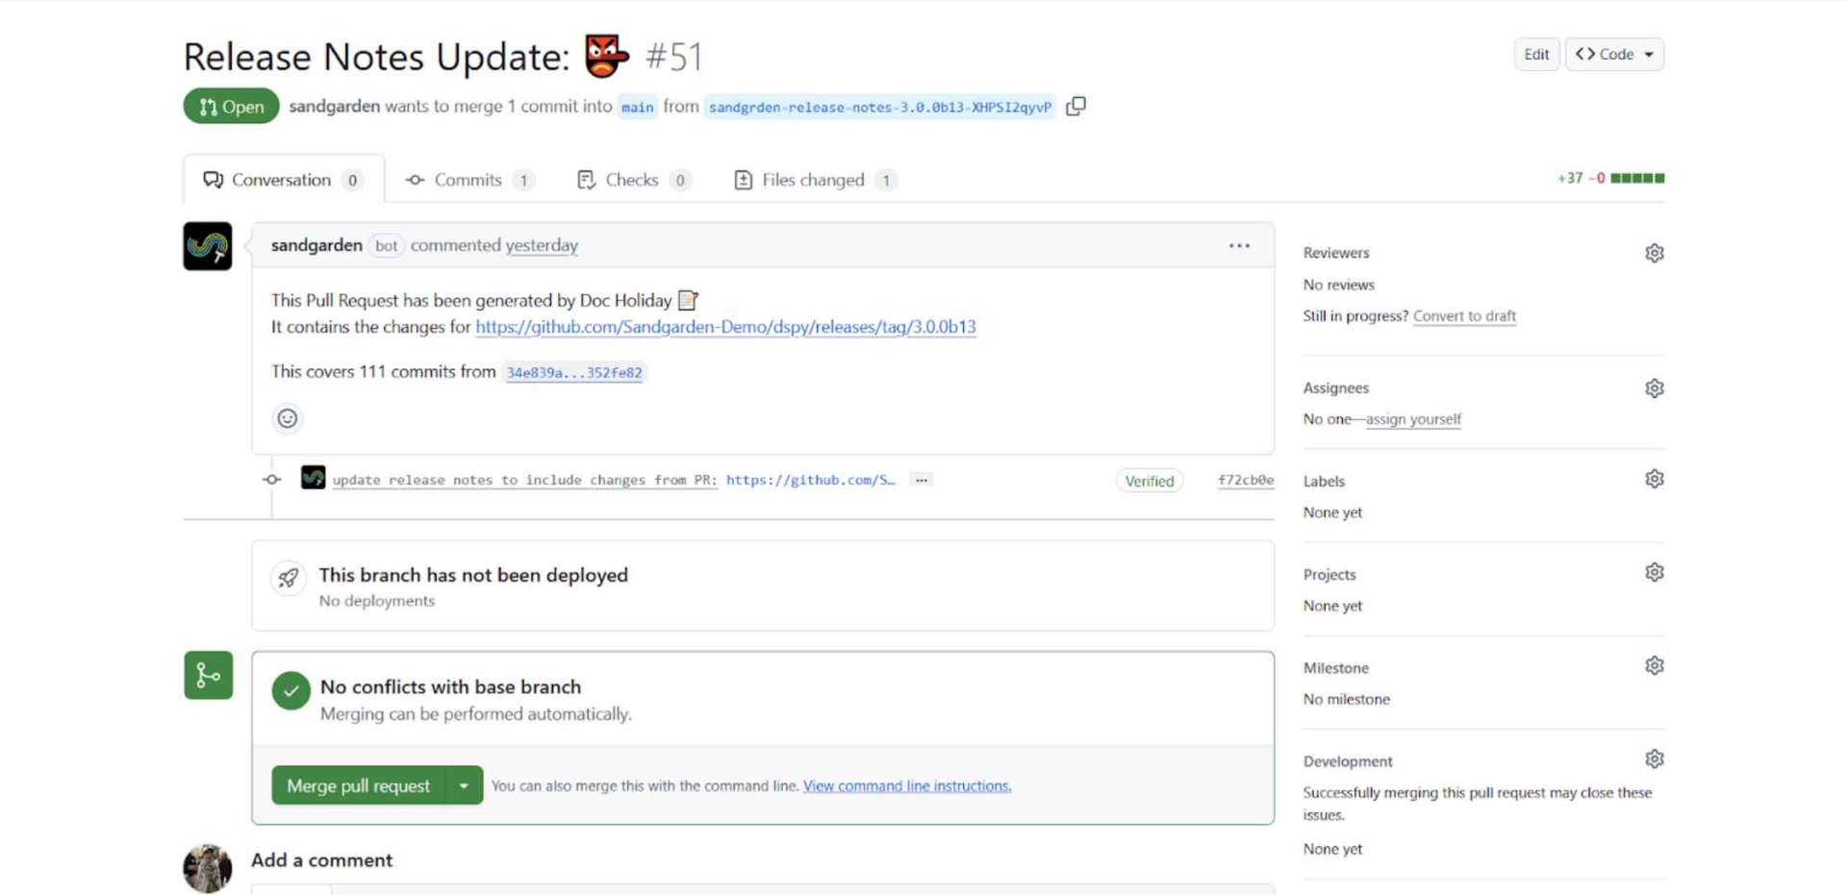
Task: Switch to the Conversation tab
Action: pos(283,180)
